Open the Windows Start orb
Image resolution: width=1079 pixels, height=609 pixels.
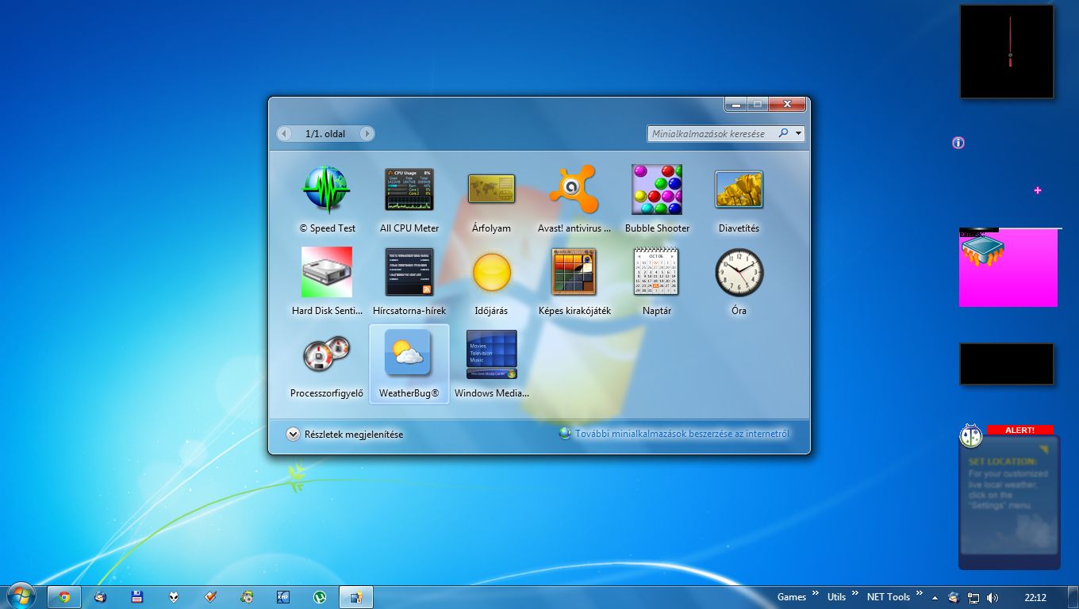[x=20, y=596]
